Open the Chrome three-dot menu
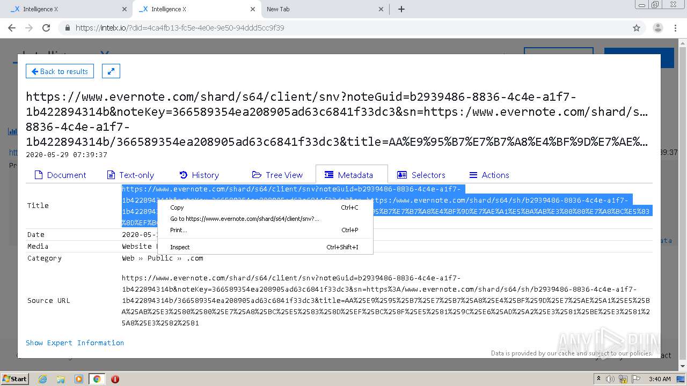687x386 pixels. [676, 28]
